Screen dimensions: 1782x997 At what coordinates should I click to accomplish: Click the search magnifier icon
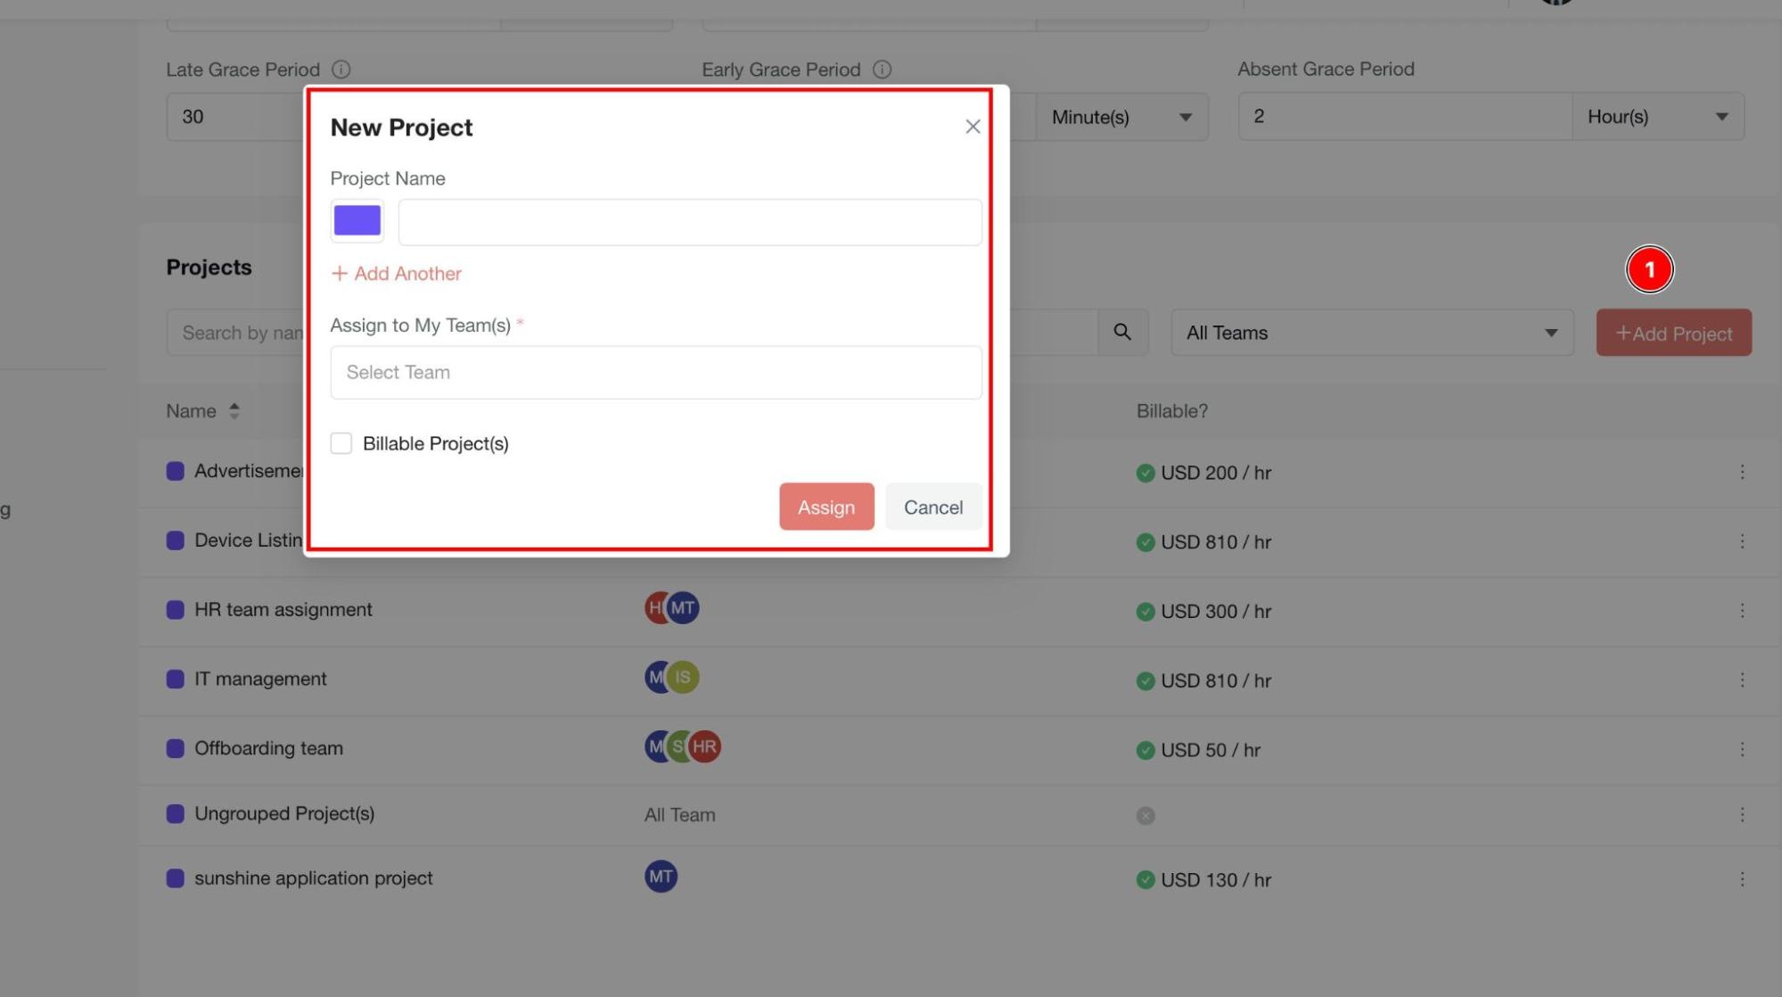click(x=1121, y=333)
